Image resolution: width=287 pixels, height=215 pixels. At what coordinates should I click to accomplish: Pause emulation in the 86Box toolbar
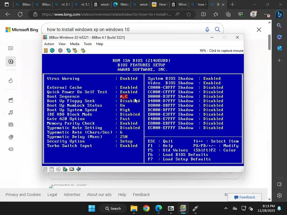46,50
